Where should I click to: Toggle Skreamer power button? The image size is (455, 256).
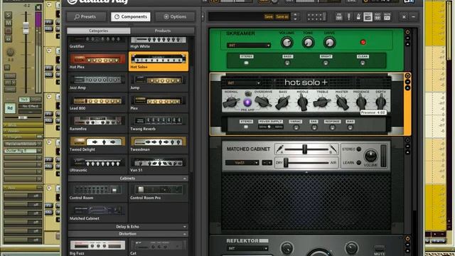[x=407, y=32]
